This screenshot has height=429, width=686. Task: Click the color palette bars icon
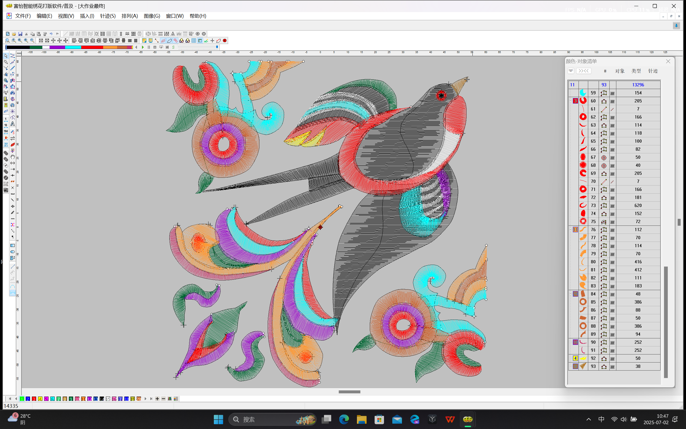coord(170,399)
